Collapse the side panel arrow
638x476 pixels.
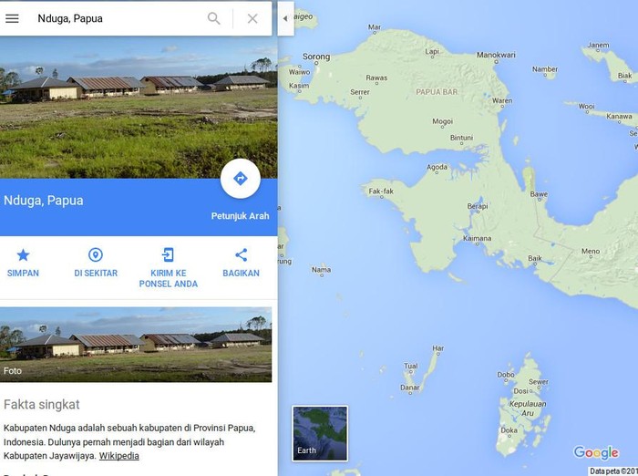pos(285,18)
